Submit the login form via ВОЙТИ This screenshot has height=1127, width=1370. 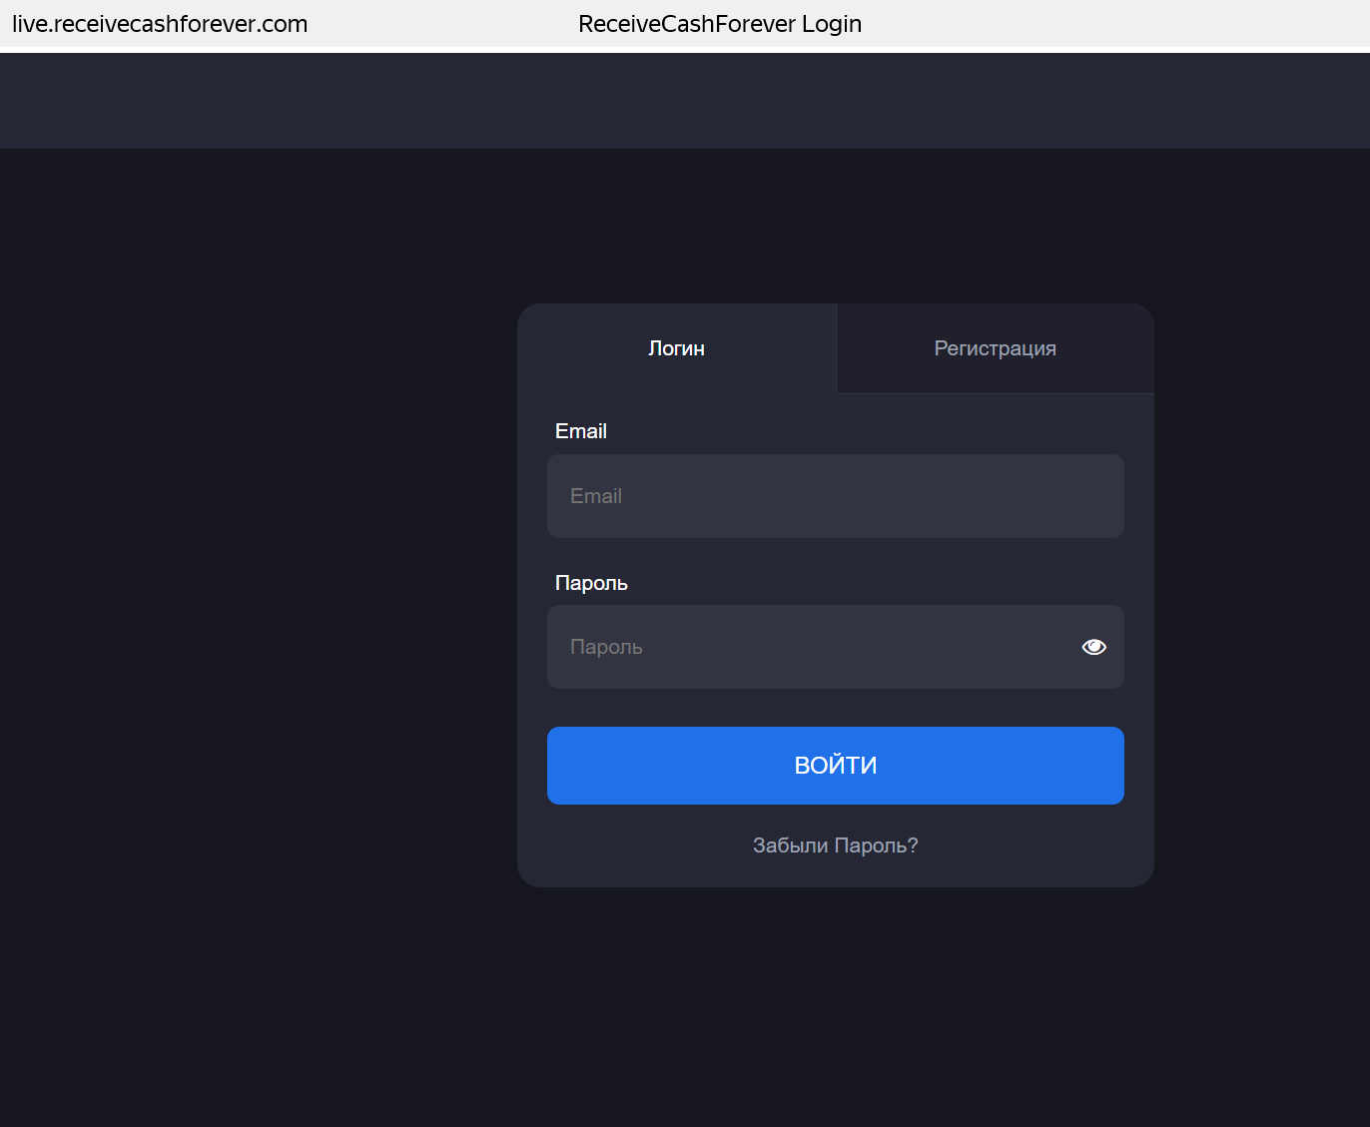pyautogui.click(x=835, y=766)
